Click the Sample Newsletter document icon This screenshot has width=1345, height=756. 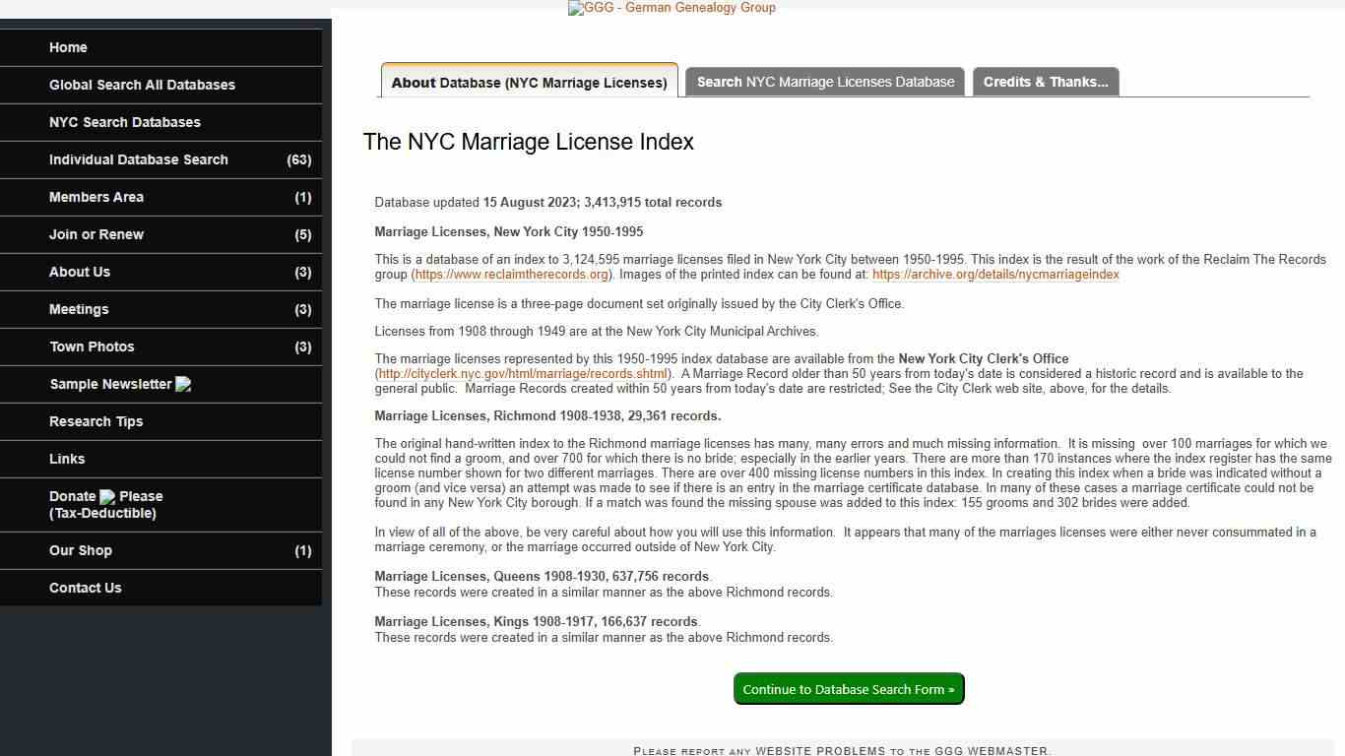[183, 383]
